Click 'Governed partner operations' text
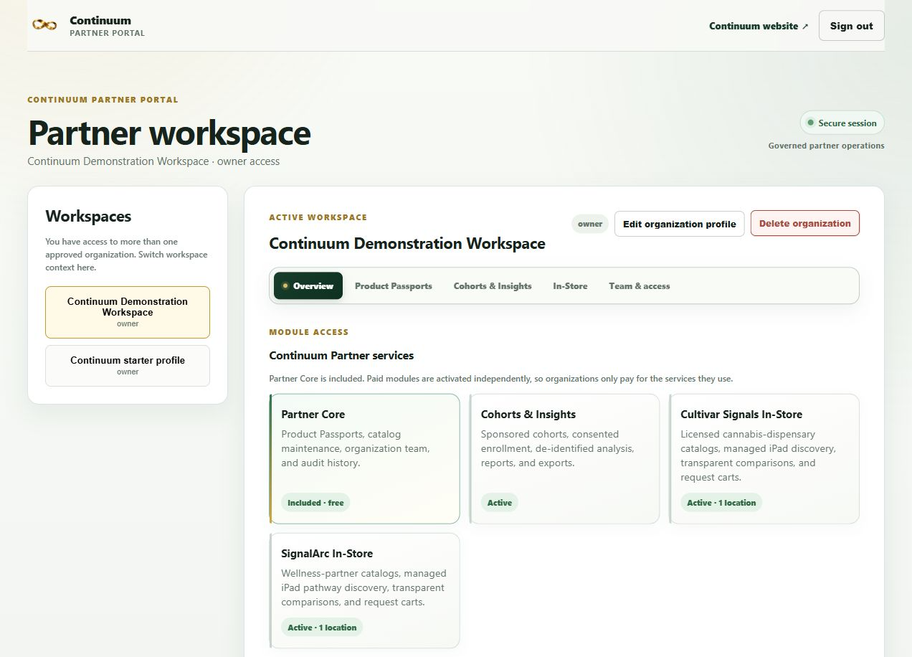The image size is (912, 657). click(826, 146)
